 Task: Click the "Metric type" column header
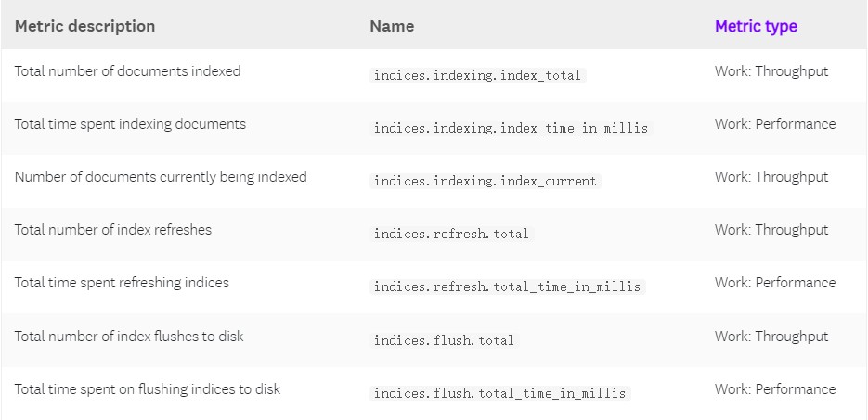pos(756,26)
